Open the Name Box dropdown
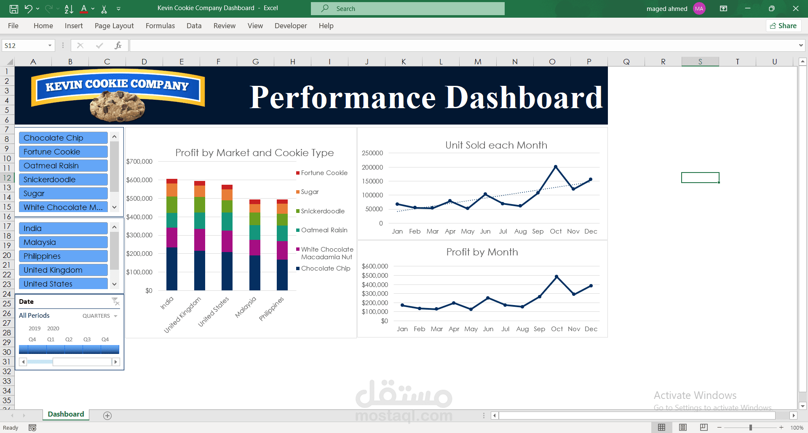Screen dimensions: 808x433 click(x=49, y=45)
